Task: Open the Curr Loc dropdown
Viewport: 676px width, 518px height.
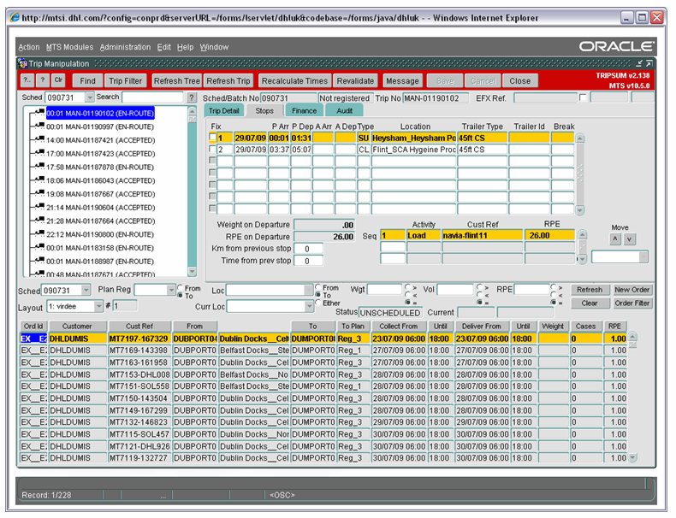Action: (x=309, y=306)
